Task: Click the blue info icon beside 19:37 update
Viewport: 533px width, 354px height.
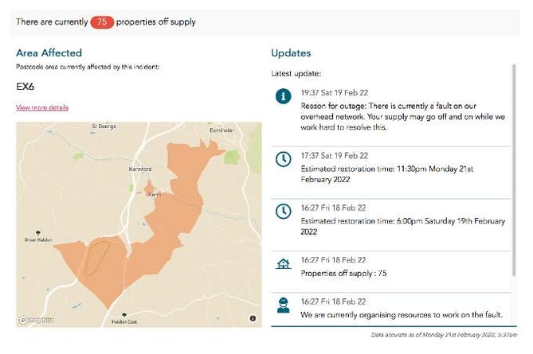Action: 283,96
